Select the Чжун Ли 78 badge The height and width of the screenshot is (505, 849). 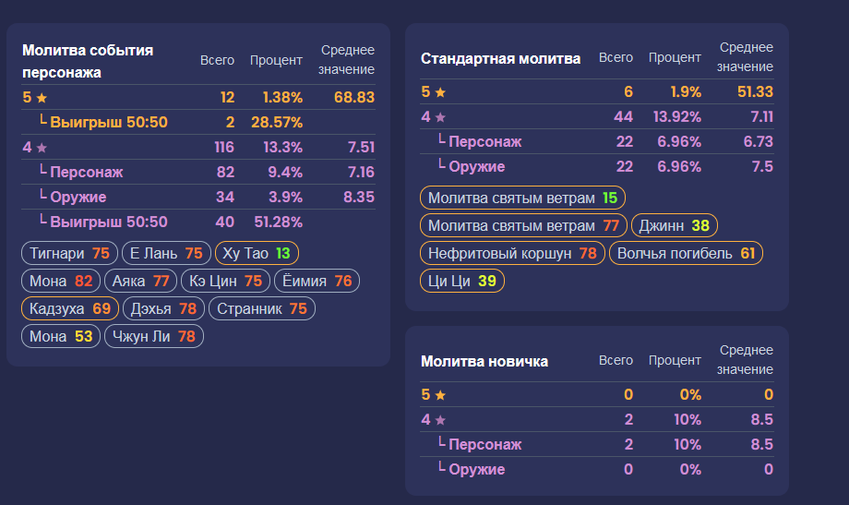pyautogui.click(x=154, y=336)
